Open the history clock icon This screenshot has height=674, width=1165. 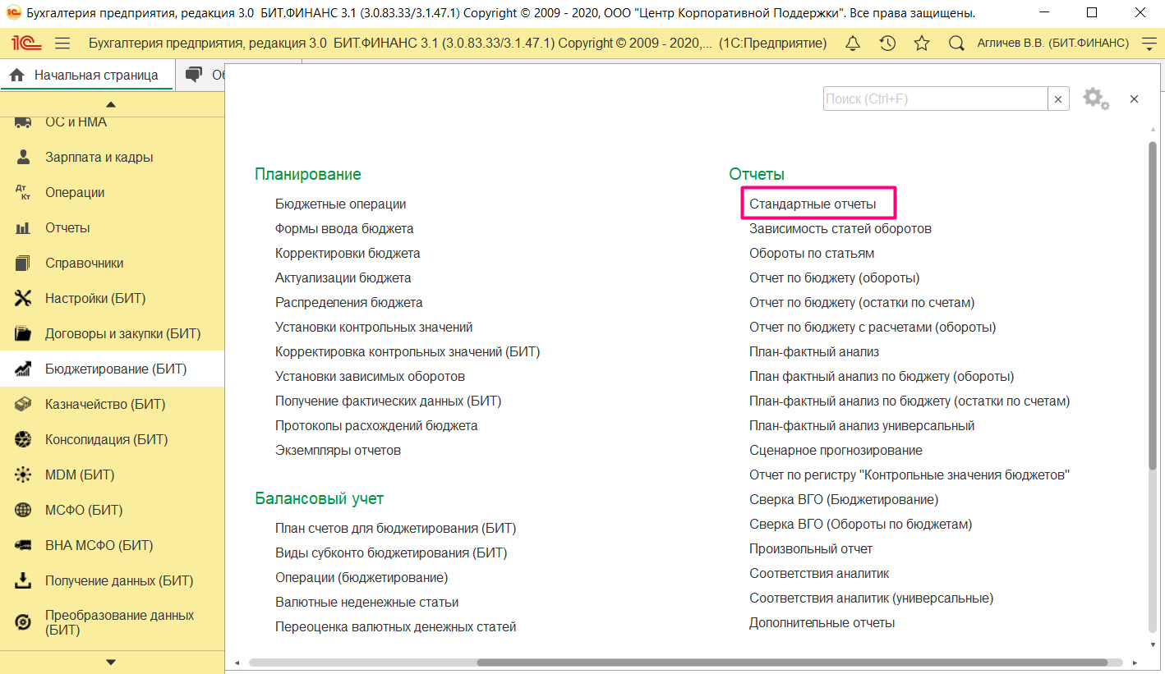(x=887, y=44)
